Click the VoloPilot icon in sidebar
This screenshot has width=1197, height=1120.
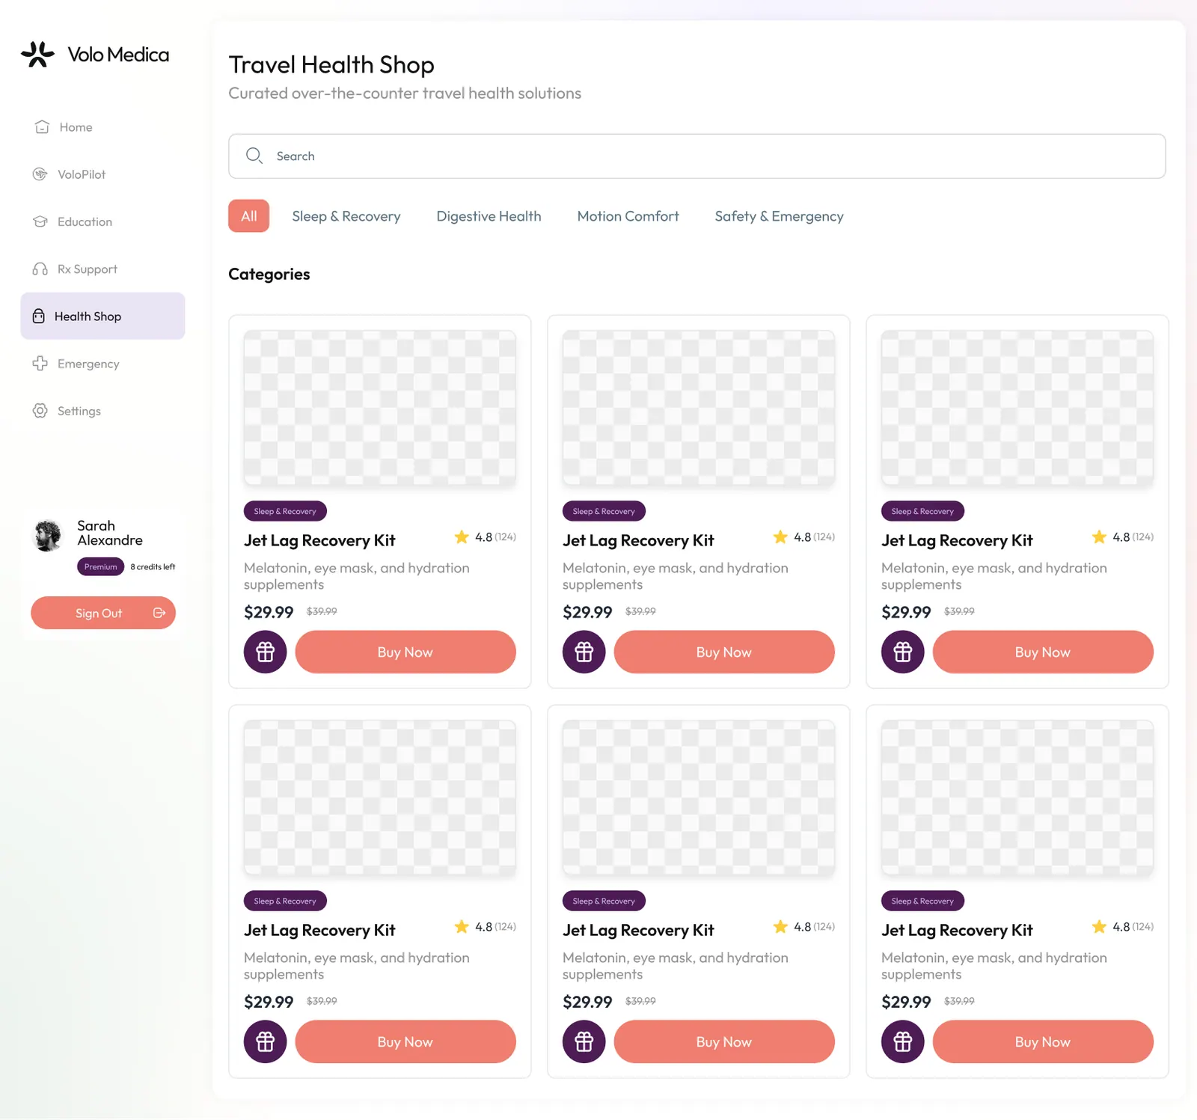40,174
